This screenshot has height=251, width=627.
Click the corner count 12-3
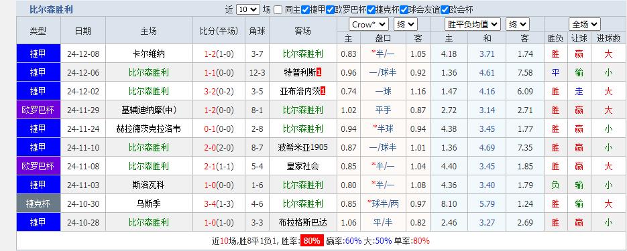click(x=257, y=73)
